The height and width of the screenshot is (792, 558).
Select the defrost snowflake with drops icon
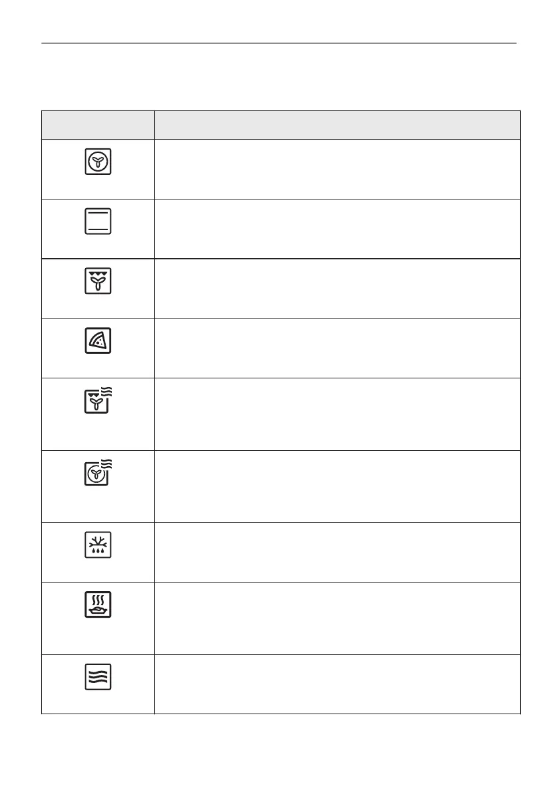coord(98,545)
